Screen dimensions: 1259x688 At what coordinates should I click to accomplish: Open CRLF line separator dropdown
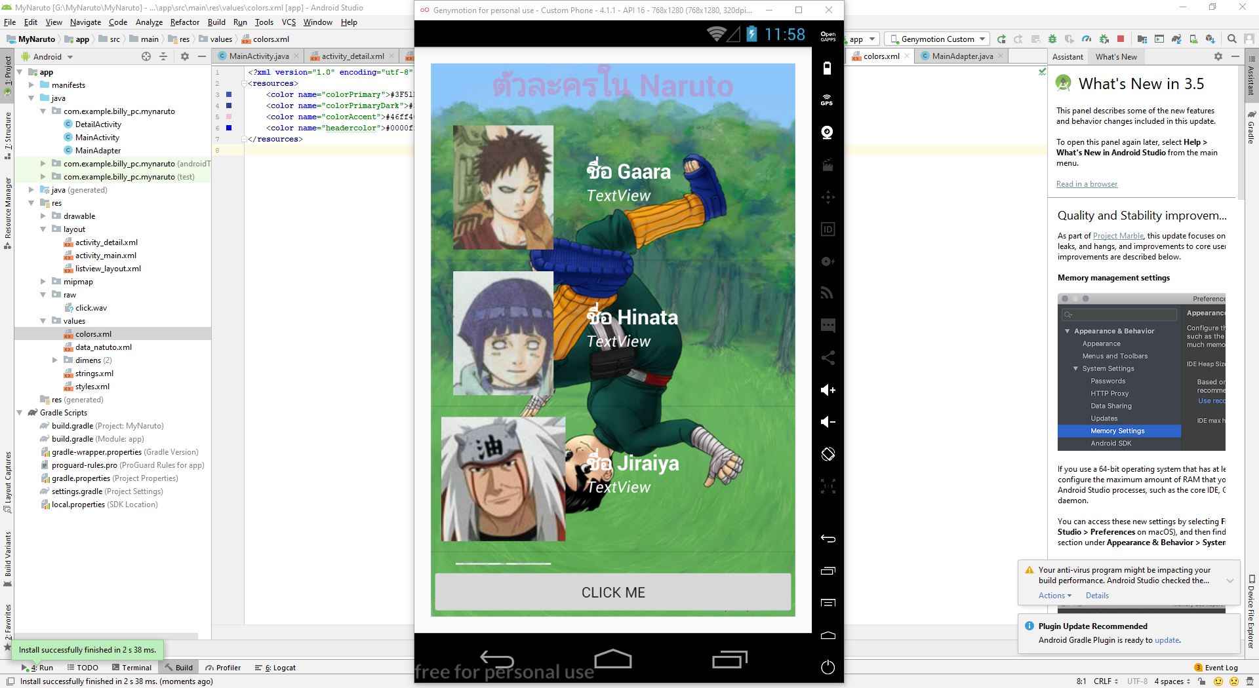1106,681
